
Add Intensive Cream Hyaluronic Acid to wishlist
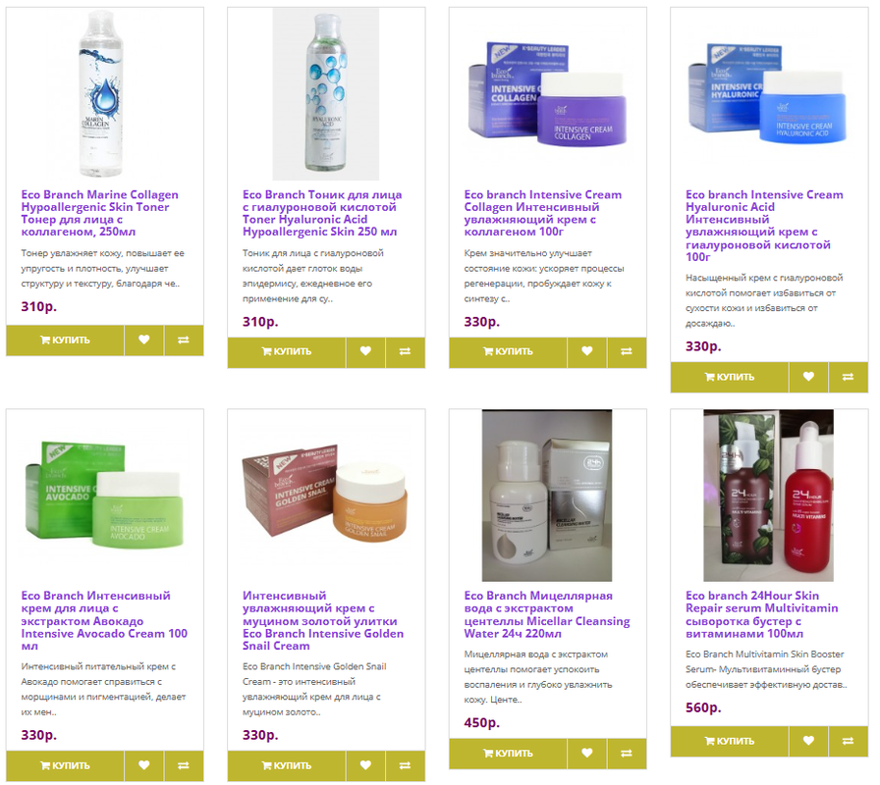pos(808,378)
